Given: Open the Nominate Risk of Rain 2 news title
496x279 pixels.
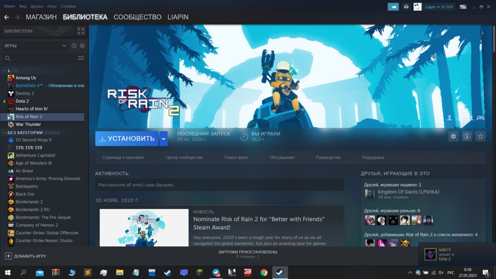Looking at the screenshot, I should pyautogui.click(x=259, y=223).
